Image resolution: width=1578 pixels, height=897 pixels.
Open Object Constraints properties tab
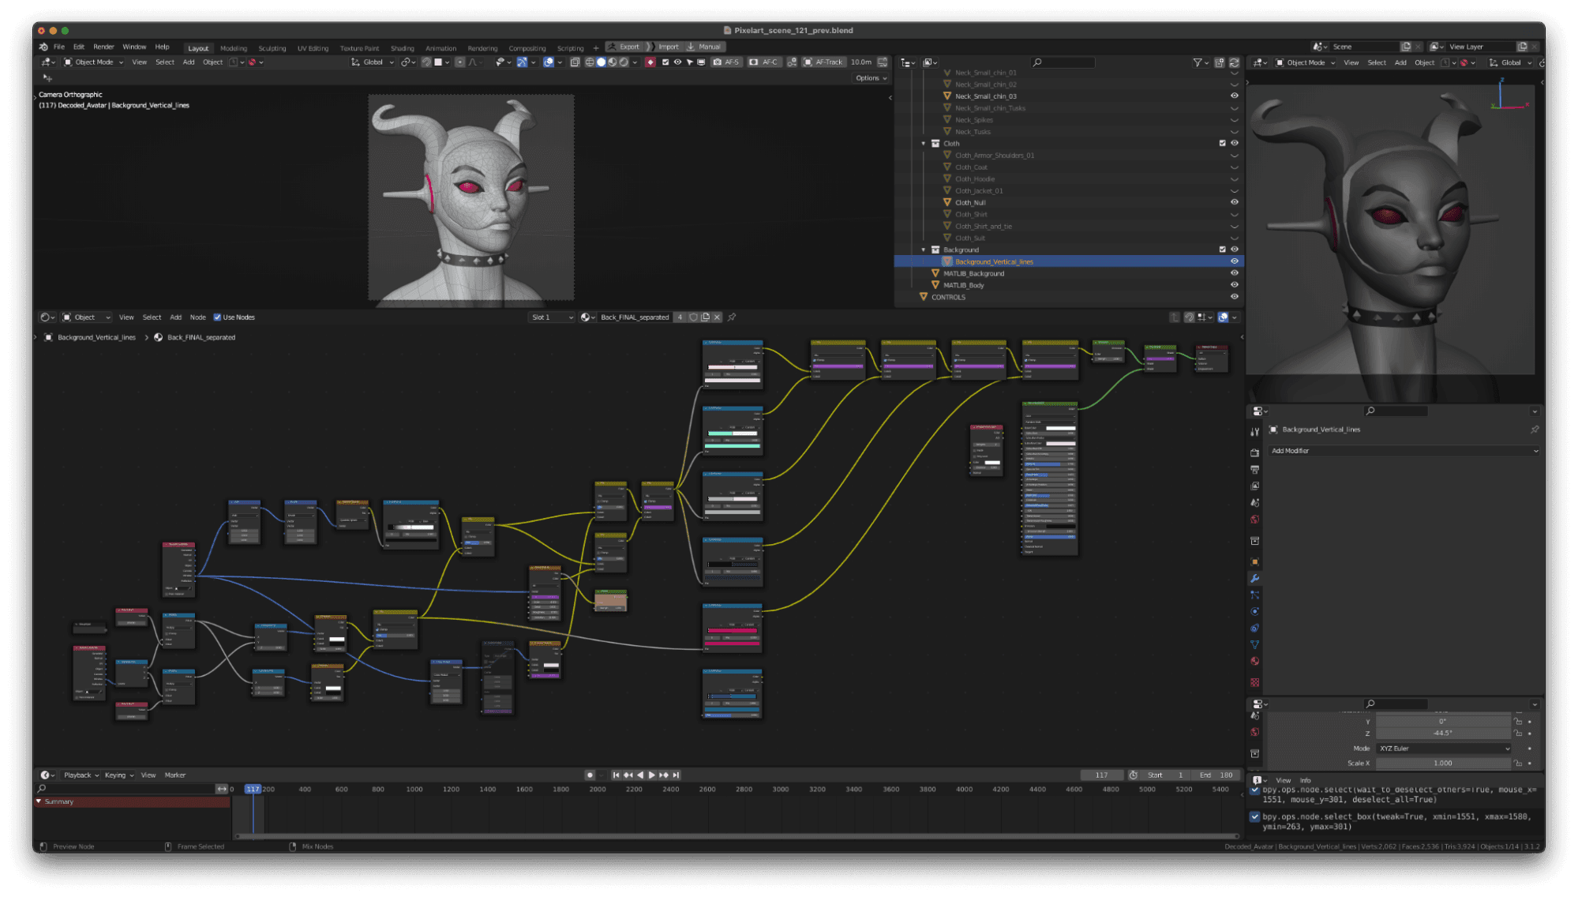[x=1254, y=629]
